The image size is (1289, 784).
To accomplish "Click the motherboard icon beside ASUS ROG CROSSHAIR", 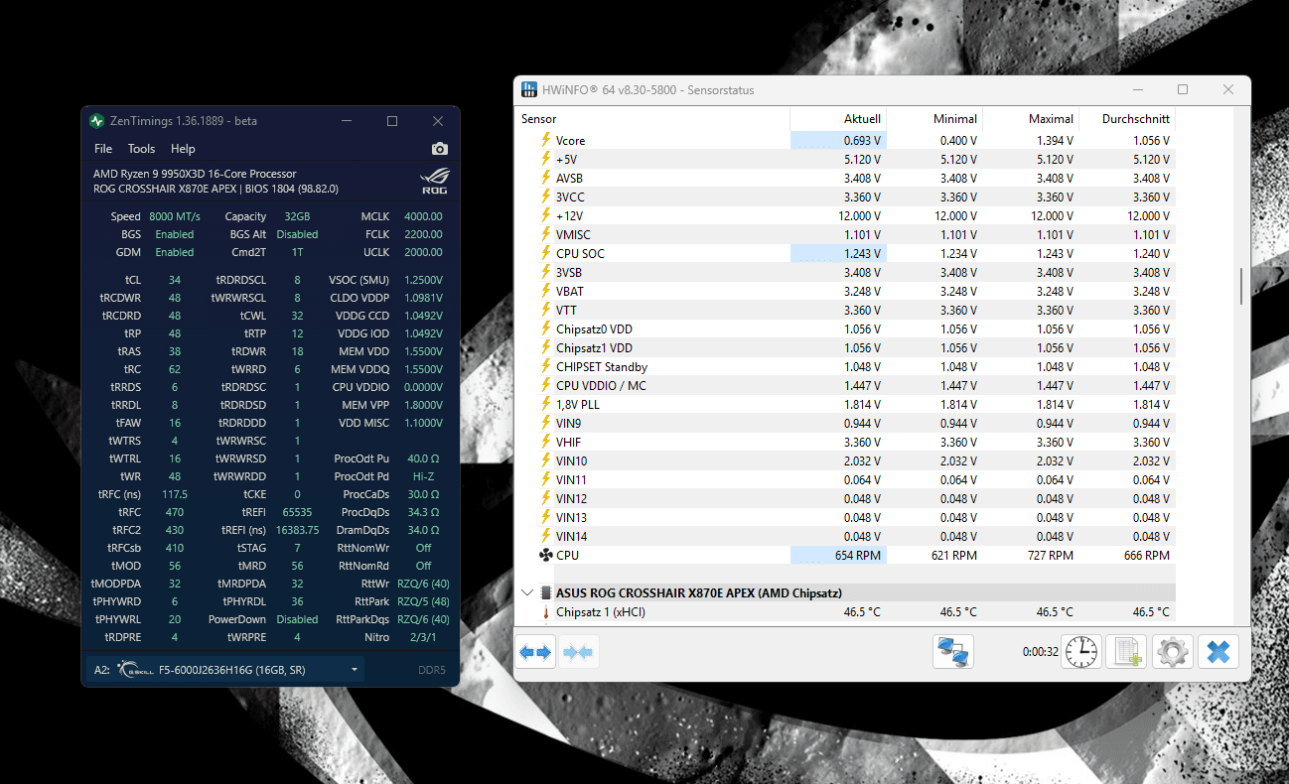I will [x=545, y=592].
